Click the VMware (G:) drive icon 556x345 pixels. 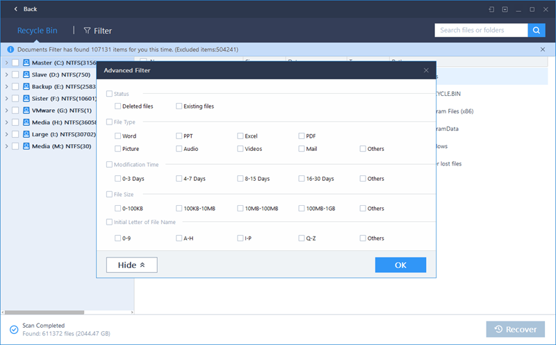pyautogui.click(x=26, y=111)
